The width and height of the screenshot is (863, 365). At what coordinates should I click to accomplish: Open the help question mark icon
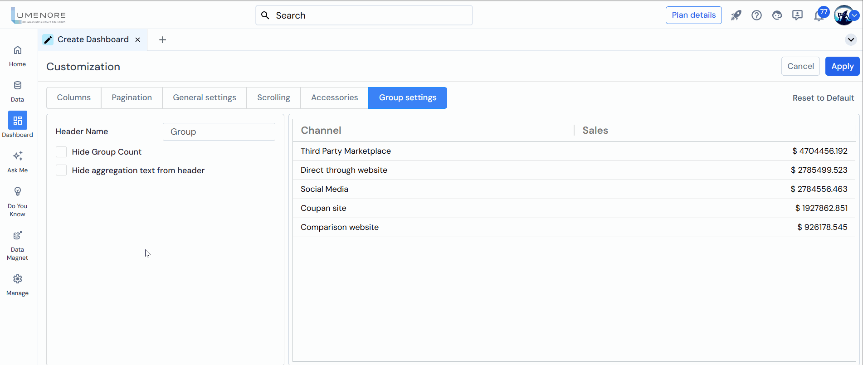point(756,15)
